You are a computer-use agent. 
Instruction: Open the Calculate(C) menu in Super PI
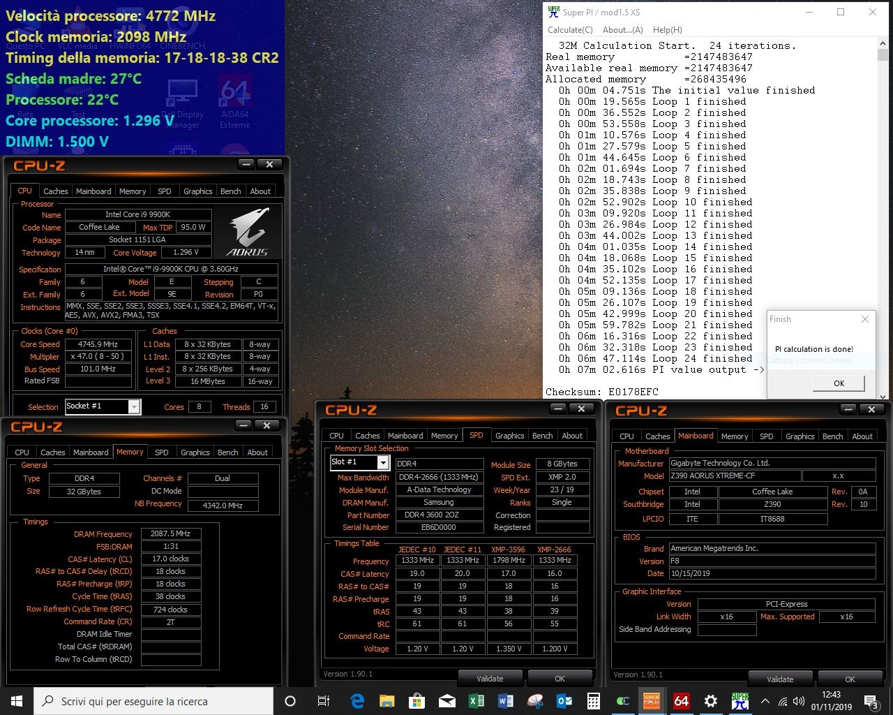(570, 30)
